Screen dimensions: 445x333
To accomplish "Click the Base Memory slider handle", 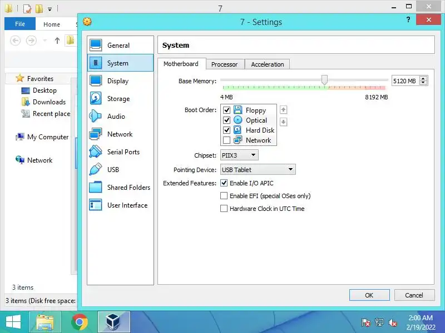I will (x=324, y=80).
